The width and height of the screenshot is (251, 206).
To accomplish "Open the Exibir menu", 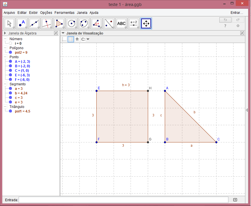I will pos(33,13).
